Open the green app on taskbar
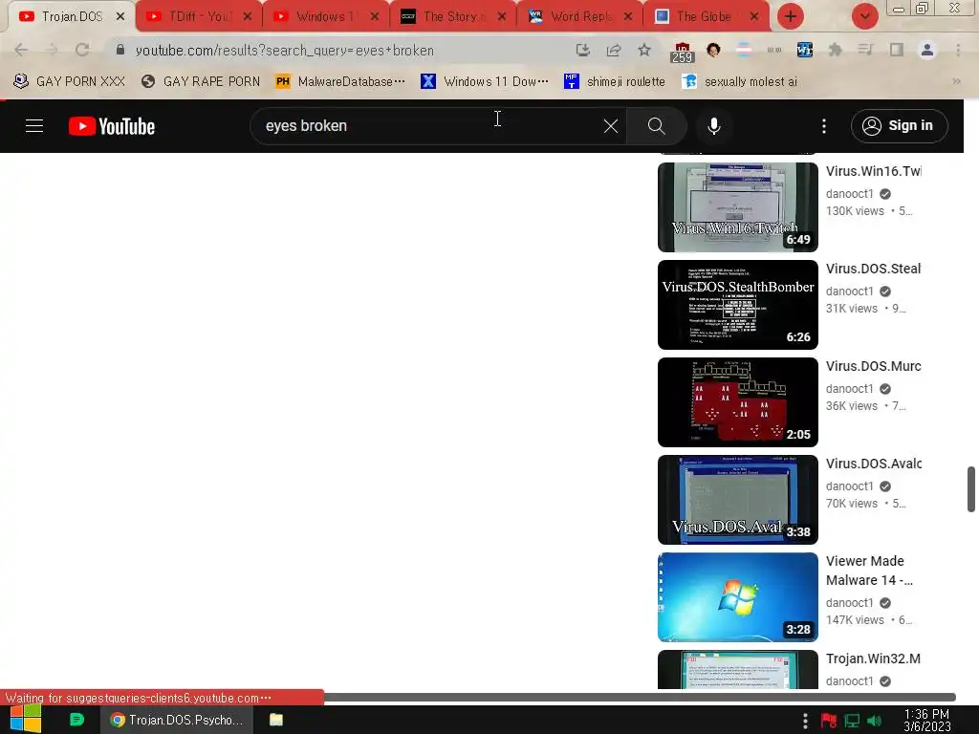 [76, 720]
